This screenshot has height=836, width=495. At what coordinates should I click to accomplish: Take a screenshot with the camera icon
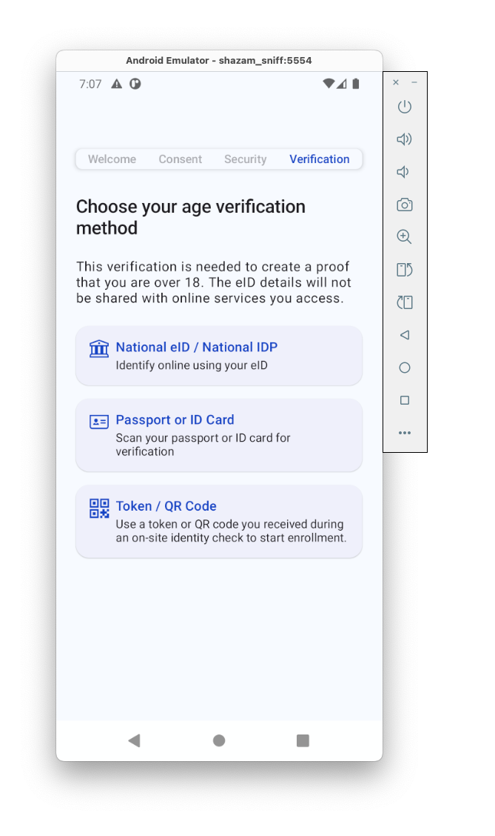pyautogui.click(x=404, y=204)
